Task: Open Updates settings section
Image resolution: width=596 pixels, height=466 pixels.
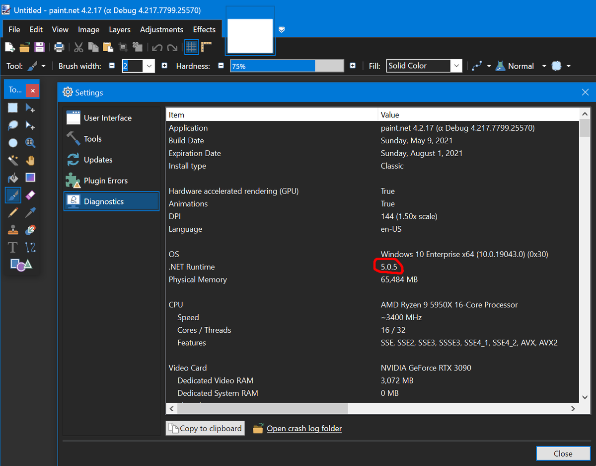Action: click(111, 160)
